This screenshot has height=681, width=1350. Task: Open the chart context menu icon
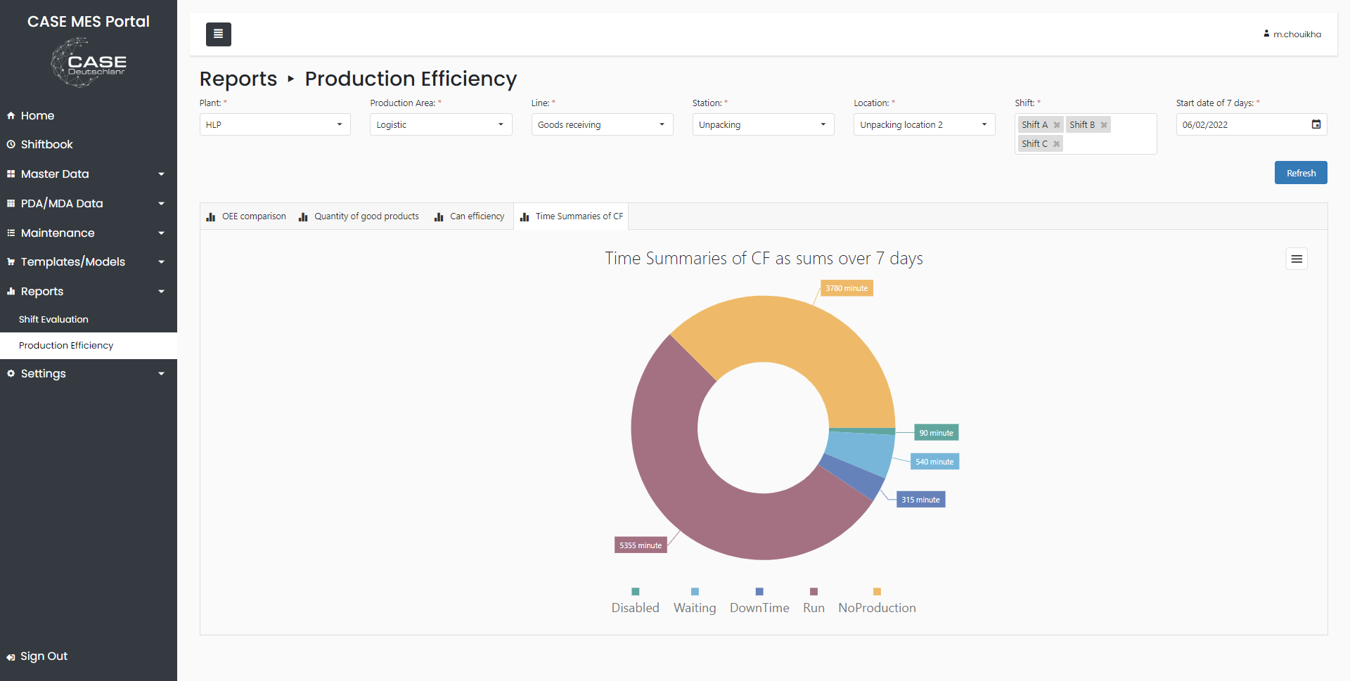1297,259
